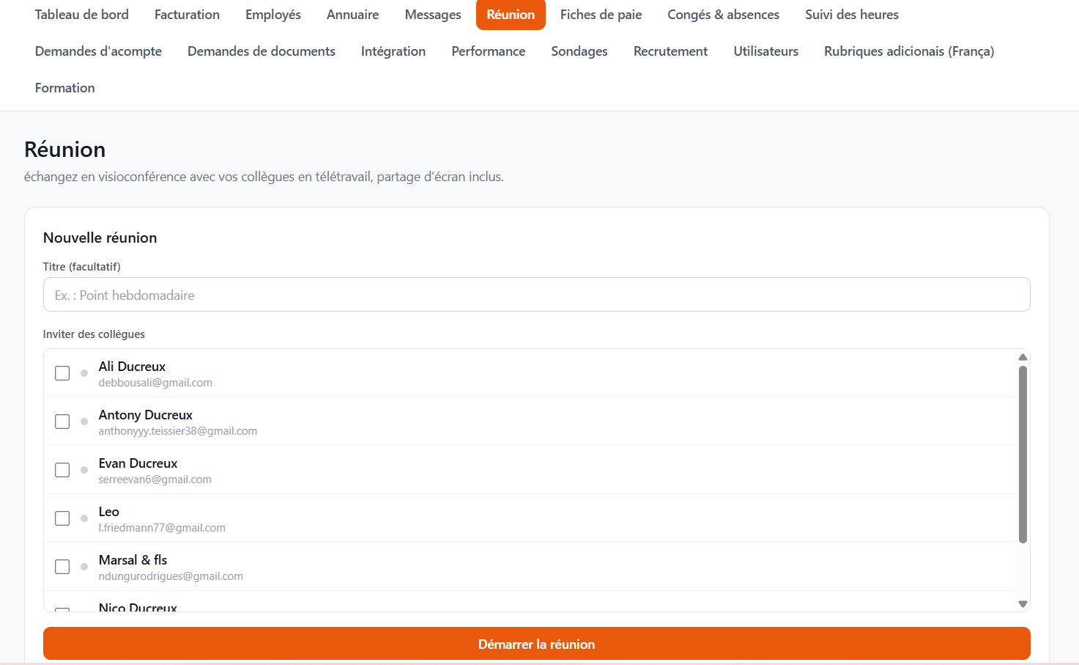Click the email l.friedmann77@gmail.com
The height and width of the screenshot is (665, 1079).
point(162,528)
